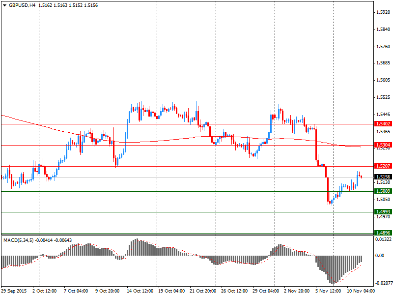
Task: Click the 14 Oct 12:00 time label
Action: pyautogui.click(x=140, y=291)
